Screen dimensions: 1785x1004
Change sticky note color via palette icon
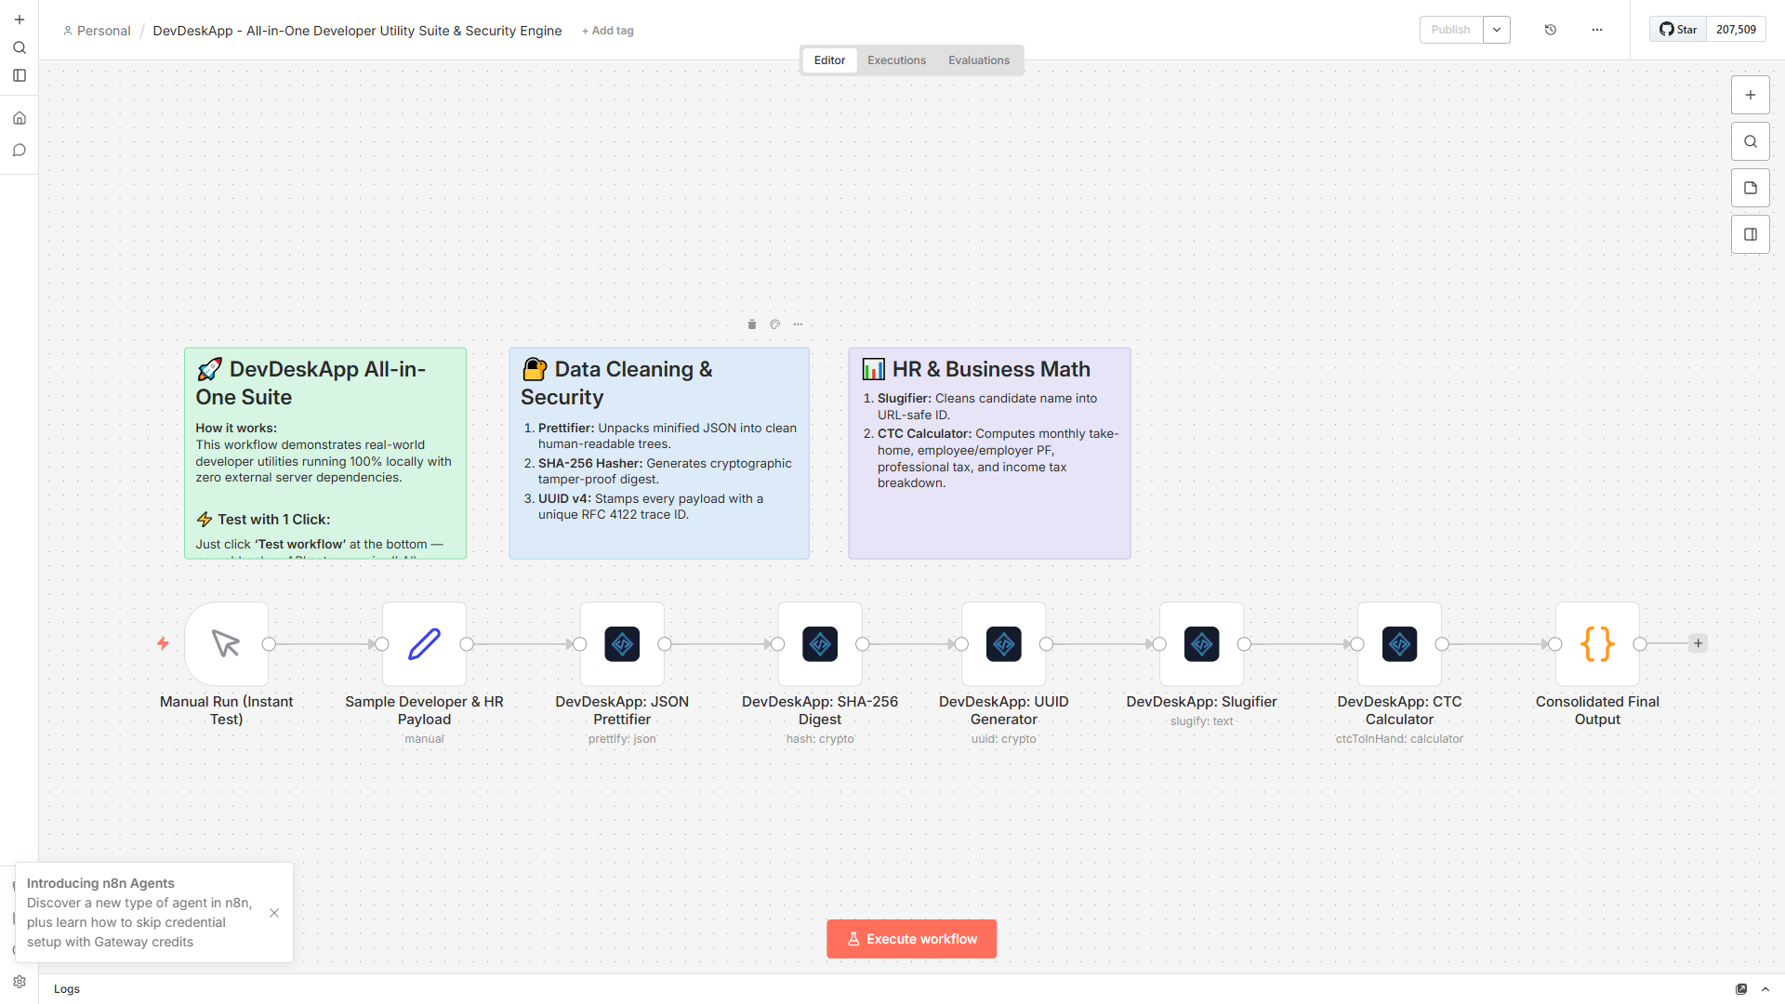(775, 324)
